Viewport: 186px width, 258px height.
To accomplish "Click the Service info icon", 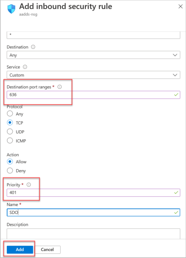I will click(x=25, y=67).
